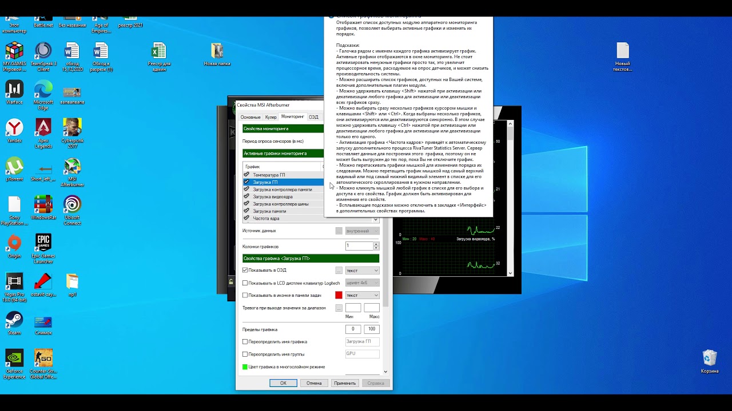This screenshot has width=732, height=411.
Task: Disable Показывать в ОЭД checkbox
Action: point(245,270)
